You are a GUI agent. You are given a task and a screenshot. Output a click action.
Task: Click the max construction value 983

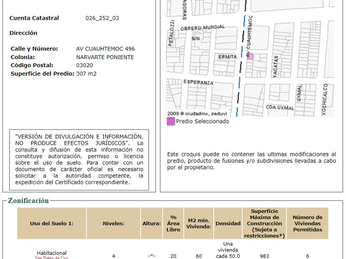pos(264,256)
